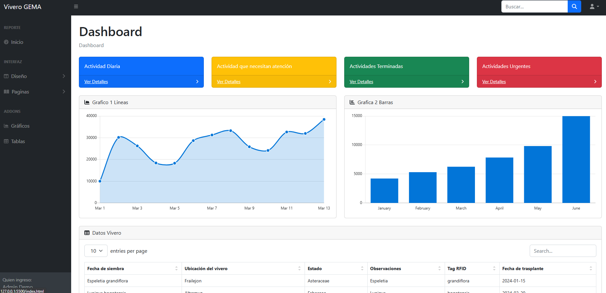Screen dimensions: 606x293
Task: Toggle the sidebar with the hamburger icon
Action: click(x=76, y=6)
